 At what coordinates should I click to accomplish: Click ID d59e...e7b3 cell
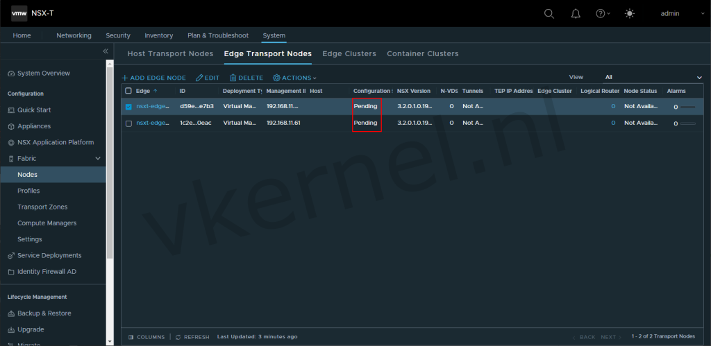(x=196, y=106)
